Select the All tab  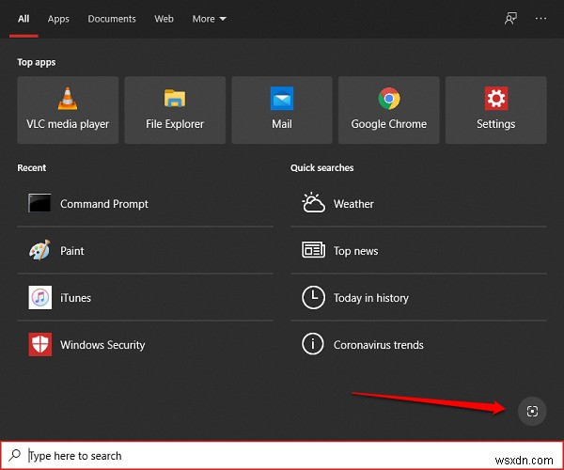[23, 19]
